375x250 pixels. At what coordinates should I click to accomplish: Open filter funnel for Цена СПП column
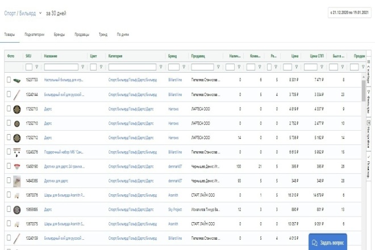click(x=322, y=67)
